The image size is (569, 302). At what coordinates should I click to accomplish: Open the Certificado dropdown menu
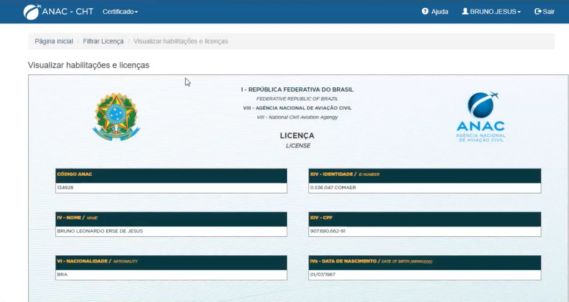tap(120, 12)
